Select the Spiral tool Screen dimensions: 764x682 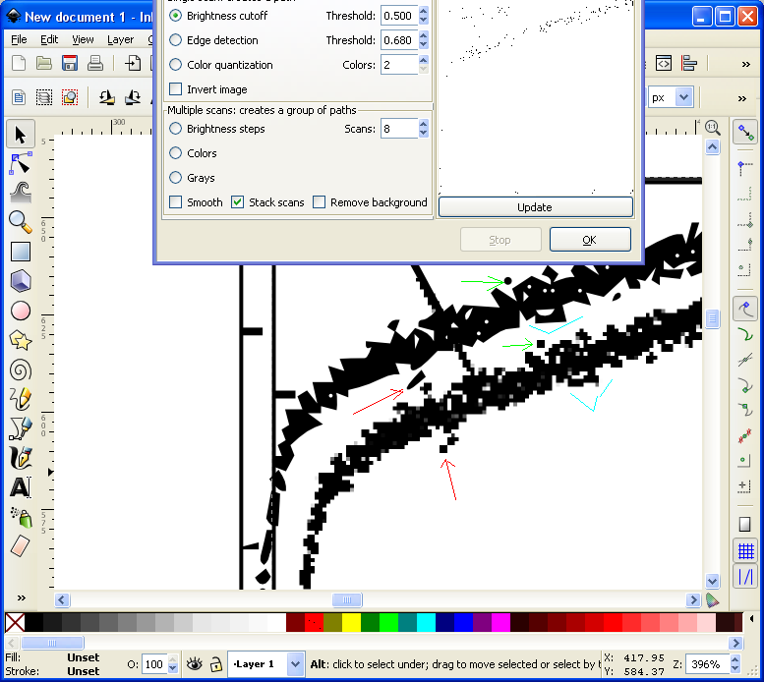(x=21, y=370)
